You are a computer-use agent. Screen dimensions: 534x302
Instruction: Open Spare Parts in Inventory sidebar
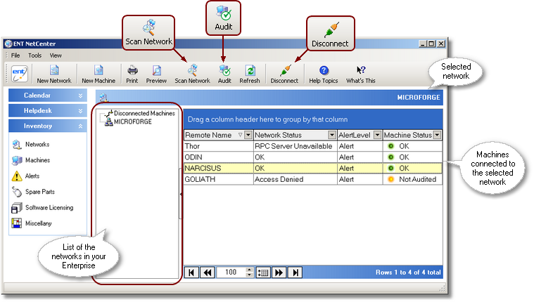coord(33,192)
